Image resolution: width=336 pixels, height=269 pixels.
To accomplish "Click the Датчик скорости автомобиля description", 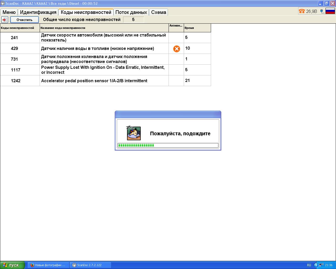I will point(104,38).
